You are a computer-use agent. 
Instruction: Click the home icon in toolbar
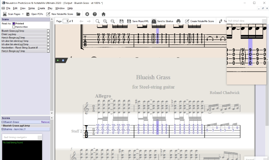coord(103,14)
